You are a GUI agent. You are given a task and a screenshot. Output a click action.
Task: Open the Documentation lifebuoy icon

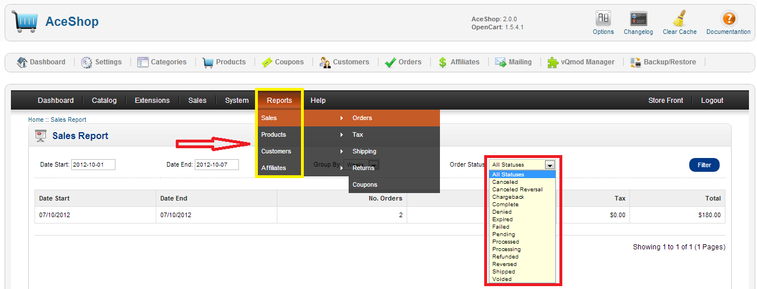(x=729, y=18)
